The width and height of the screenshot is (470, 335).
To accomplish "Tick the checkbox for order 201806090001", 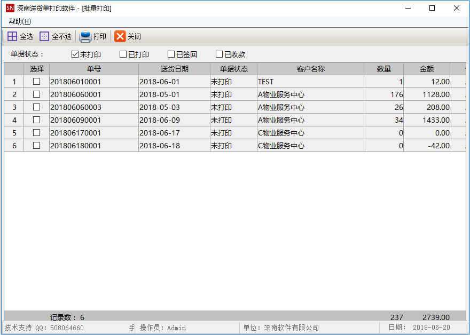I will pyautogui.click(x=36, y=120).
